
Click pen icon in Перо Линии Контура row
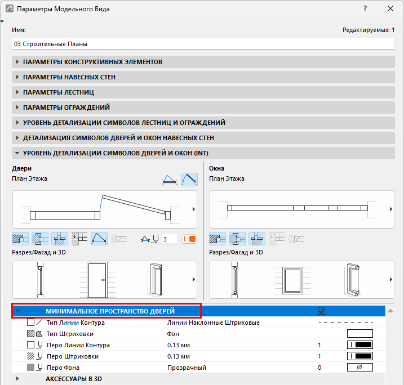pyautogui.click(x=40, y=345)
